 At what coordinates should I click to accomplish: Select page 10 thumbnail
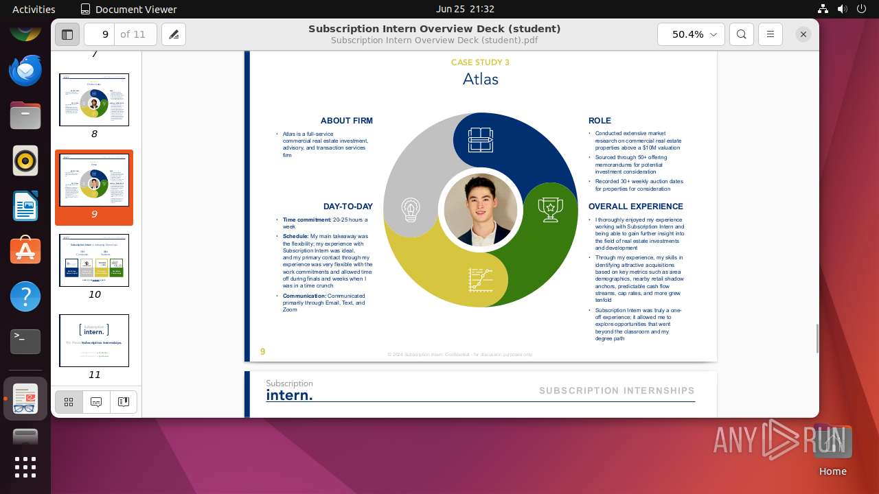coord(94,261)
